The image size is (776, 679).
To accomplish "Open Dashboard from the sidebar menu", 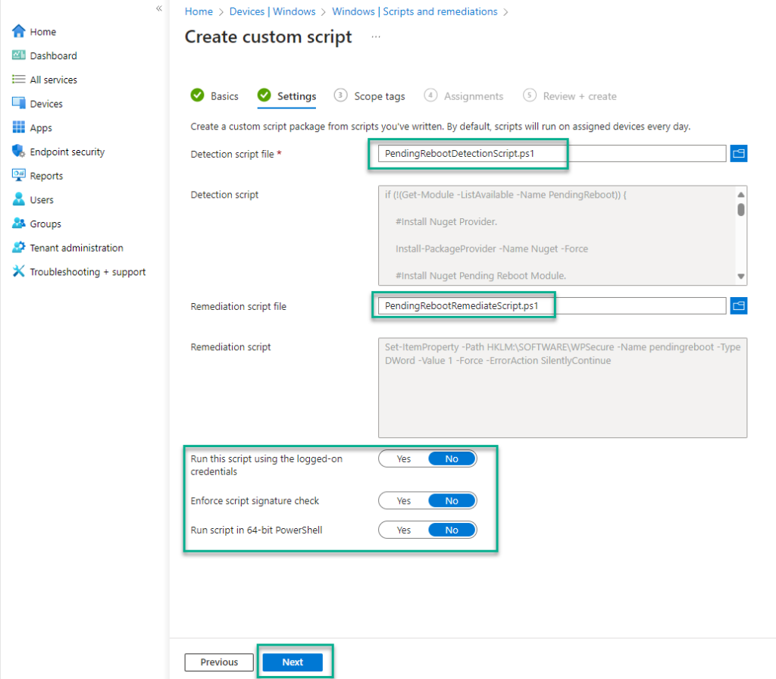I will [54, 55].
